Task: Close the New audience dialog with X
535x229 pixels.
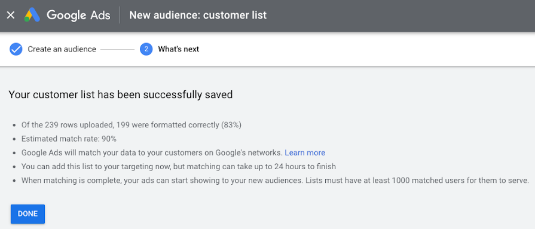Action: [11, 15]
